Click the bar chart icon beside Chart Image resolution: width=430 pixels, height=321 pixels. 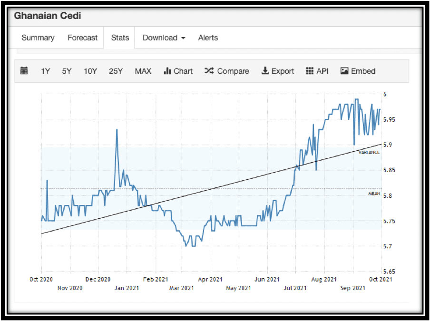tap(167, 71)
